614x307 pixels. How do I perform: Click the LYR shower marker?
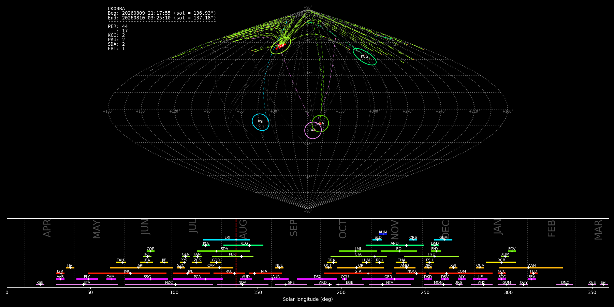60,273
